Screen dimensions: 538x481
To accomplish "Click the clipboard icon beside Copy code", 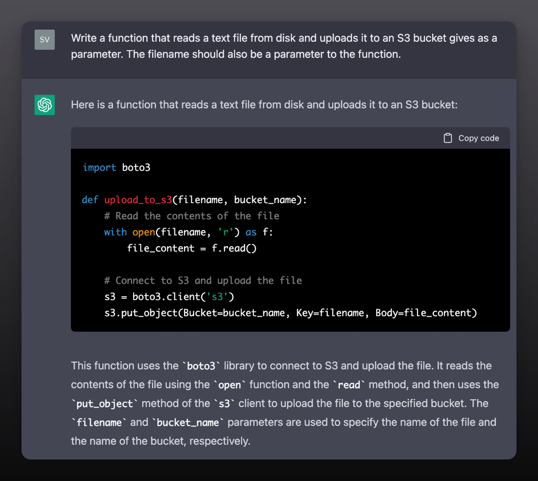I will (x=447, y=138).
